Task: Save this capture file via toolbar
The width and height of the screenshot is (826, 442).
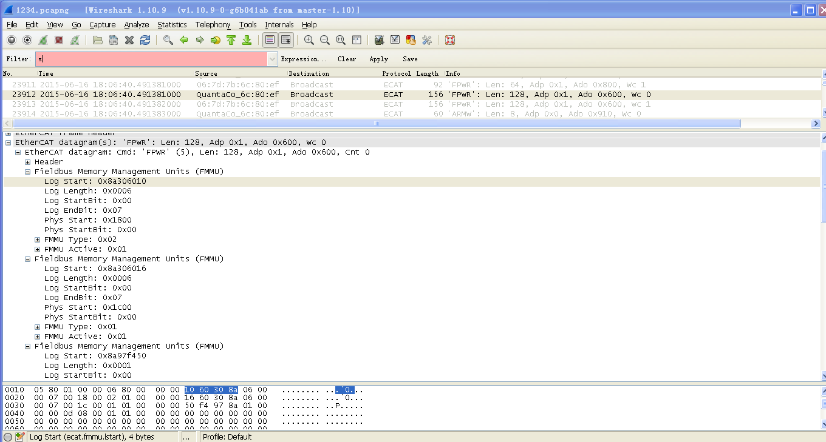Action: tap(114, 40)
